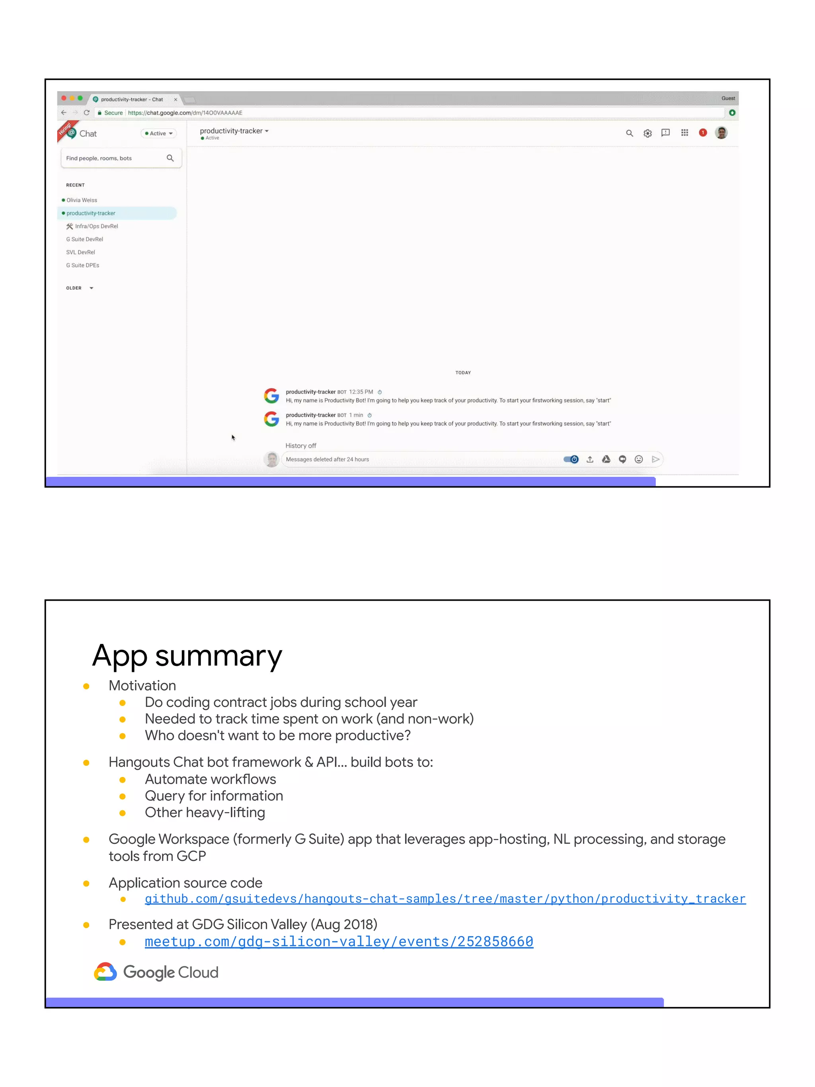Click the history timer icon beside 12:35 PM

tap(380, 392)
